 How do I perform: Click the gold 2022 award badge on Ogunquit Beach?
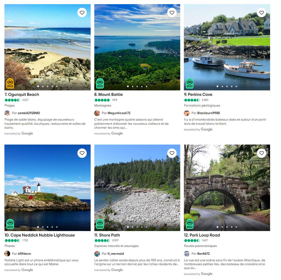[10, 83]
